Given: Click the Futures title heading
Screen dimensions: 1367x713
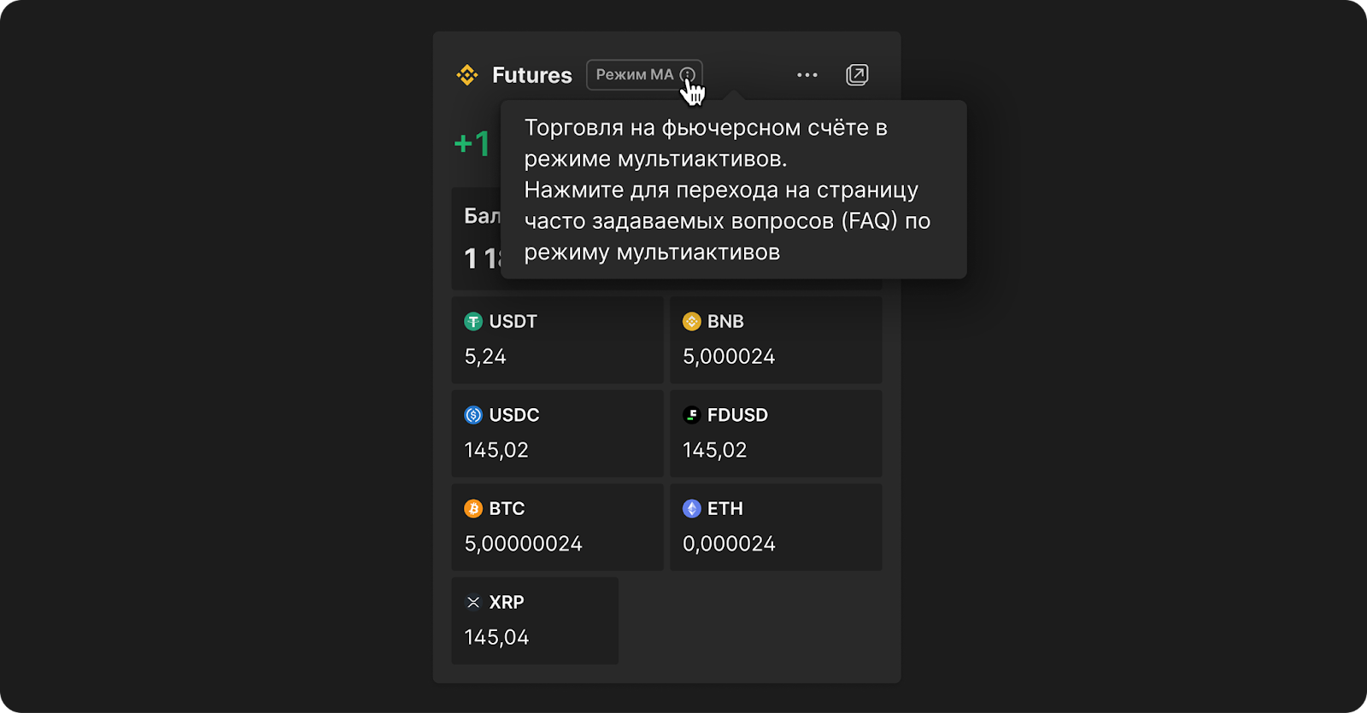Looking at the screenshot, I should 532,75.
